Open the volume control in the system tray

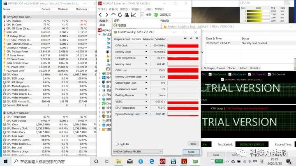250,161
